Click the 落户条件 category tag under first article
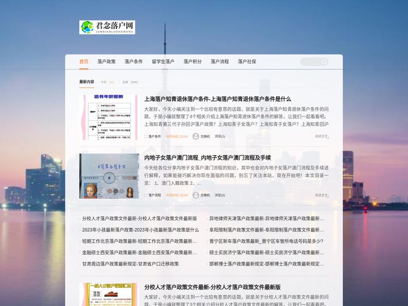408x306 pixels. pos(155,137)
